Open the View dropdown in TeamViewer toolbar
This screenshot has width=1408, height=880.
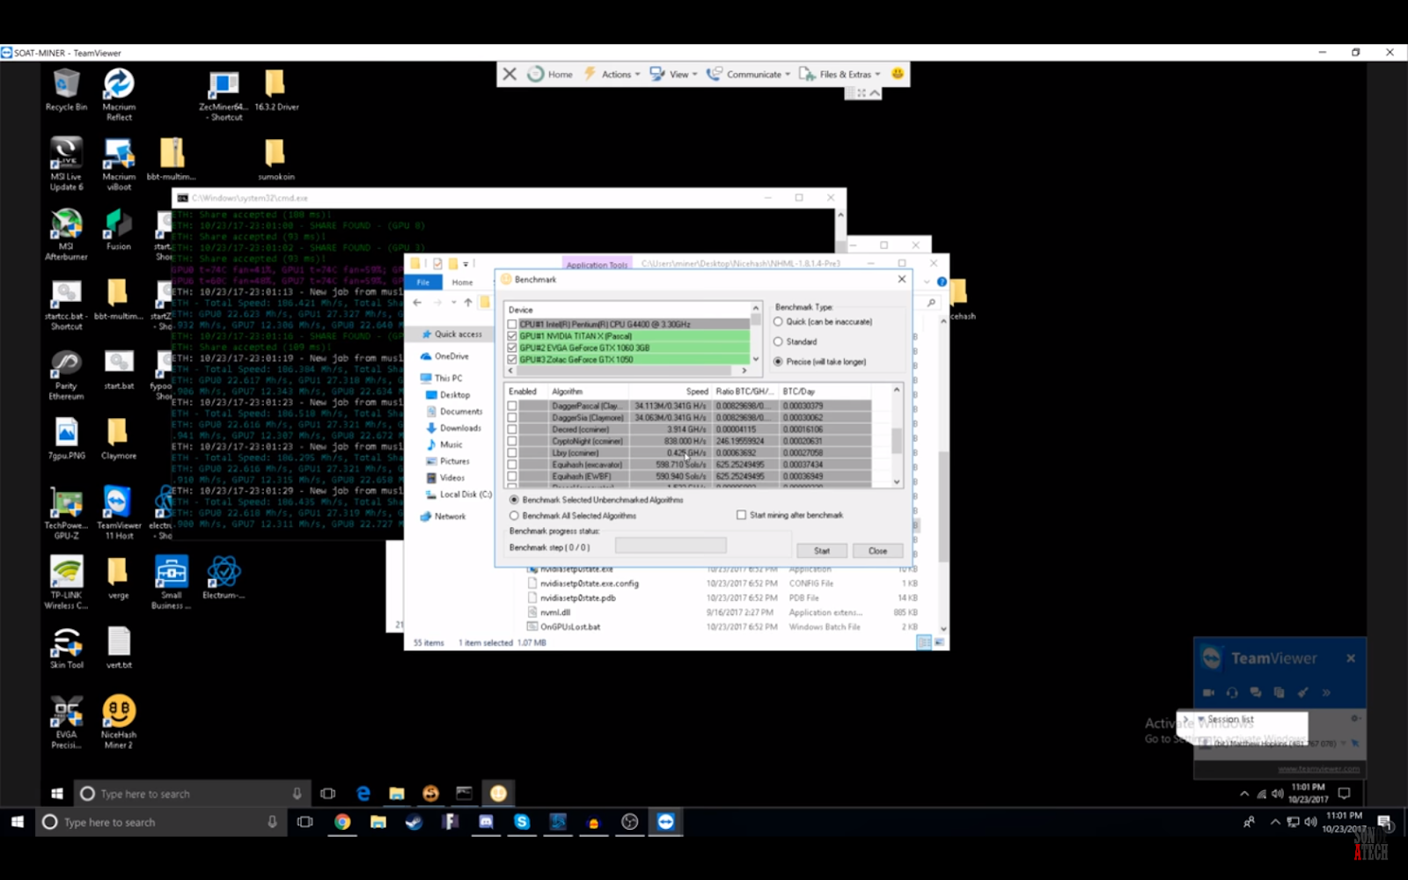coord(674,74)
